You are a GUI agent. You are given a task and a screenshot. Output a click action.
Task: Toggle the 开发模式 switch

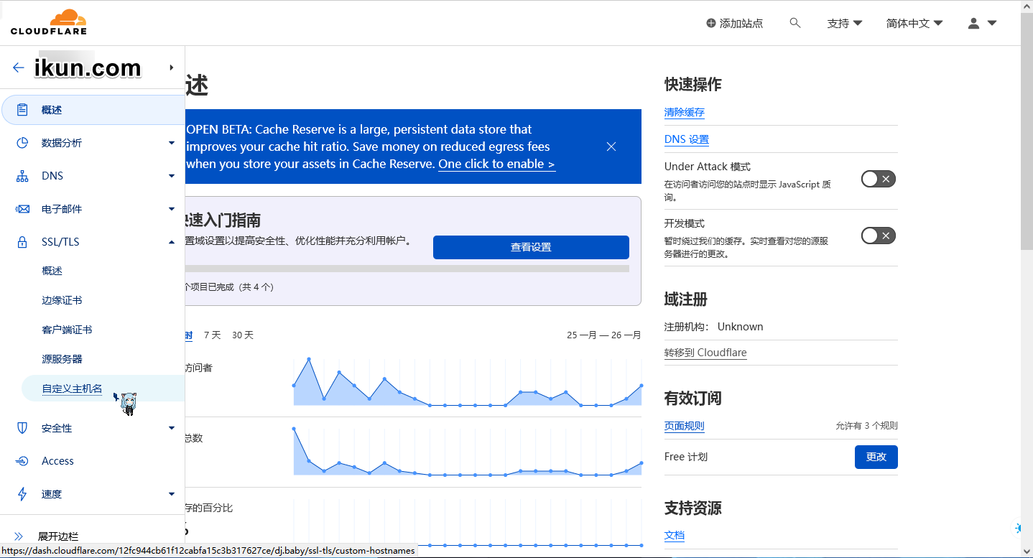point(879,236)
